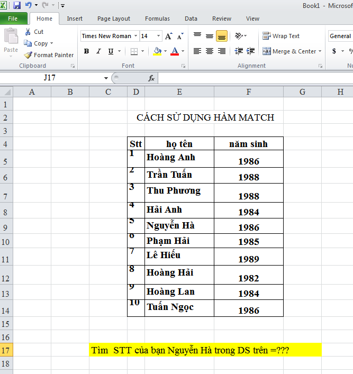Screen dimensions: 353x374
Task: Switch to the Review tab
Action: [222, 19]
